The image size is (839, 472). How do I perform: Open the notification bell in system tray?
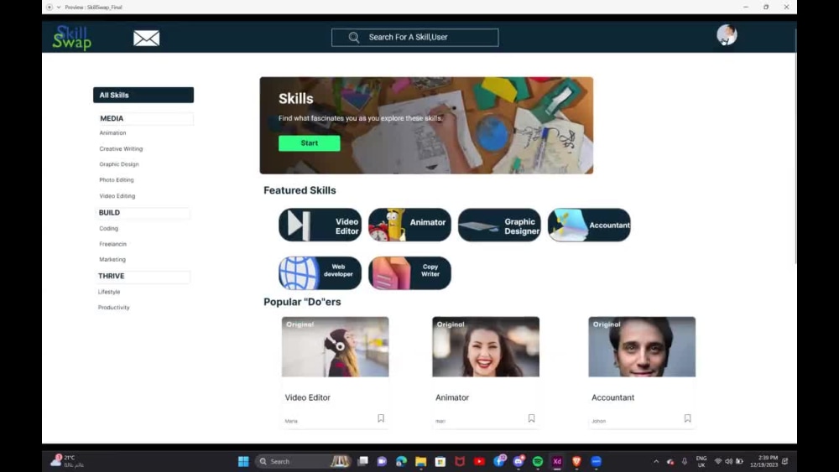coord(785,461)
